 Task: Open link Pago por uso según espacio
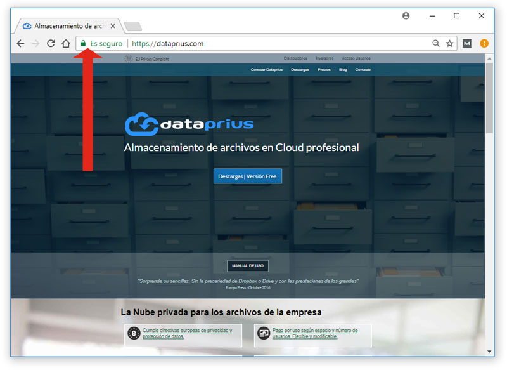[315, 333]
